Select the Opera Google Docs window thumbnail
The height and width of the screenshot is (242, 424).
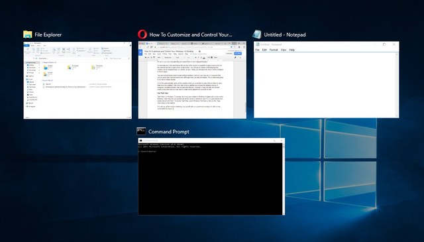tap(192, 80)
